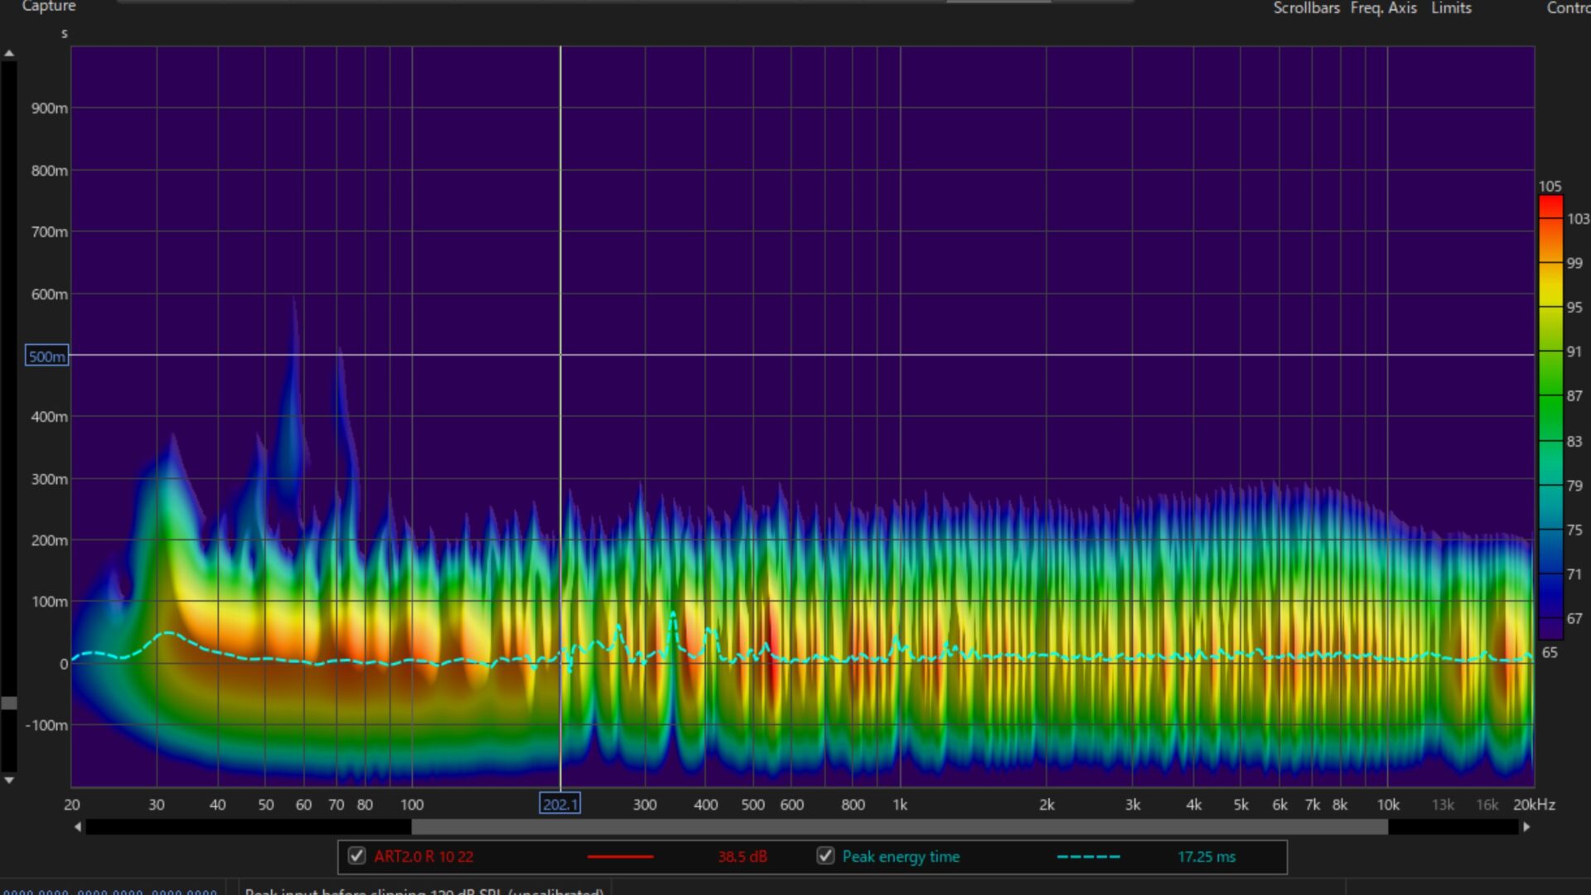The width and height of the screenshot is (1591, 895).
Task: Click the 17.25 ms peak energy value
Action: (1206, 857)
